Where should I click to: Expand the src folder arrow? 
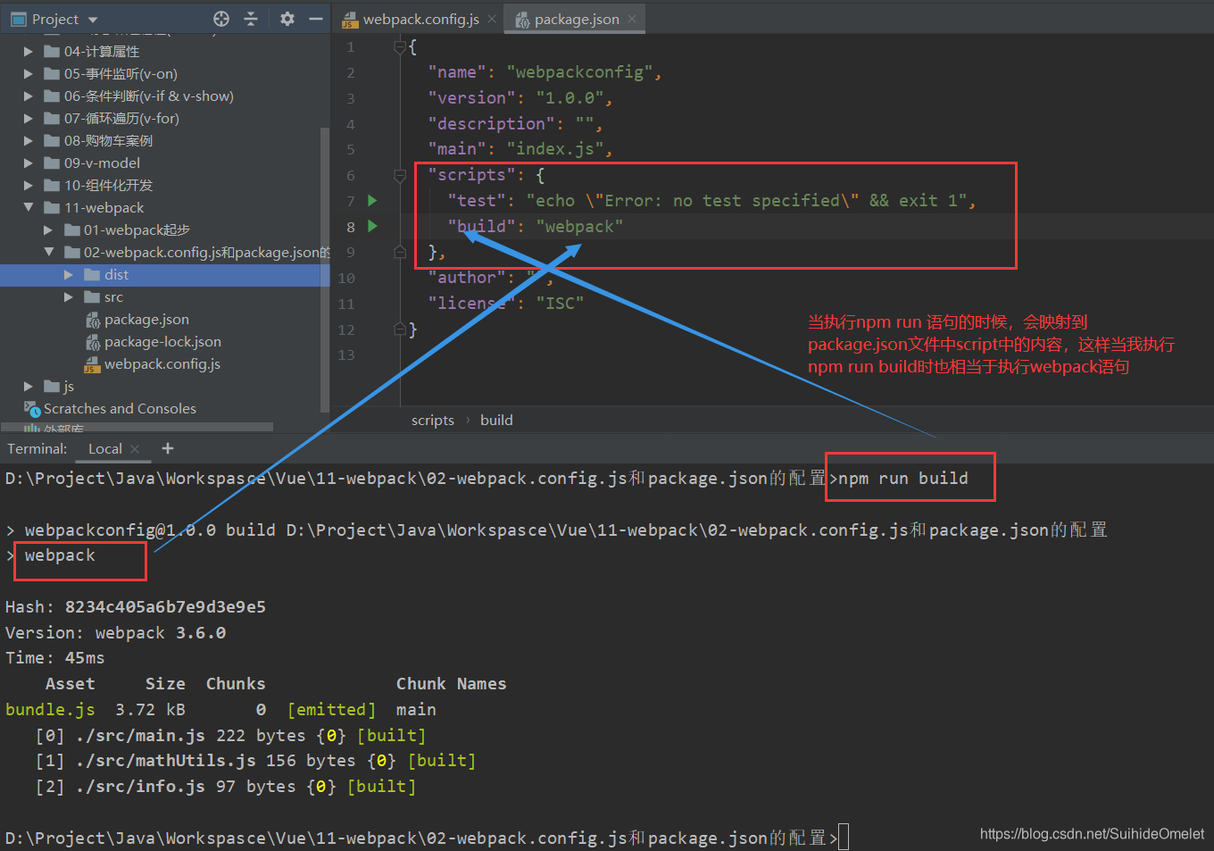click(69, 297)
